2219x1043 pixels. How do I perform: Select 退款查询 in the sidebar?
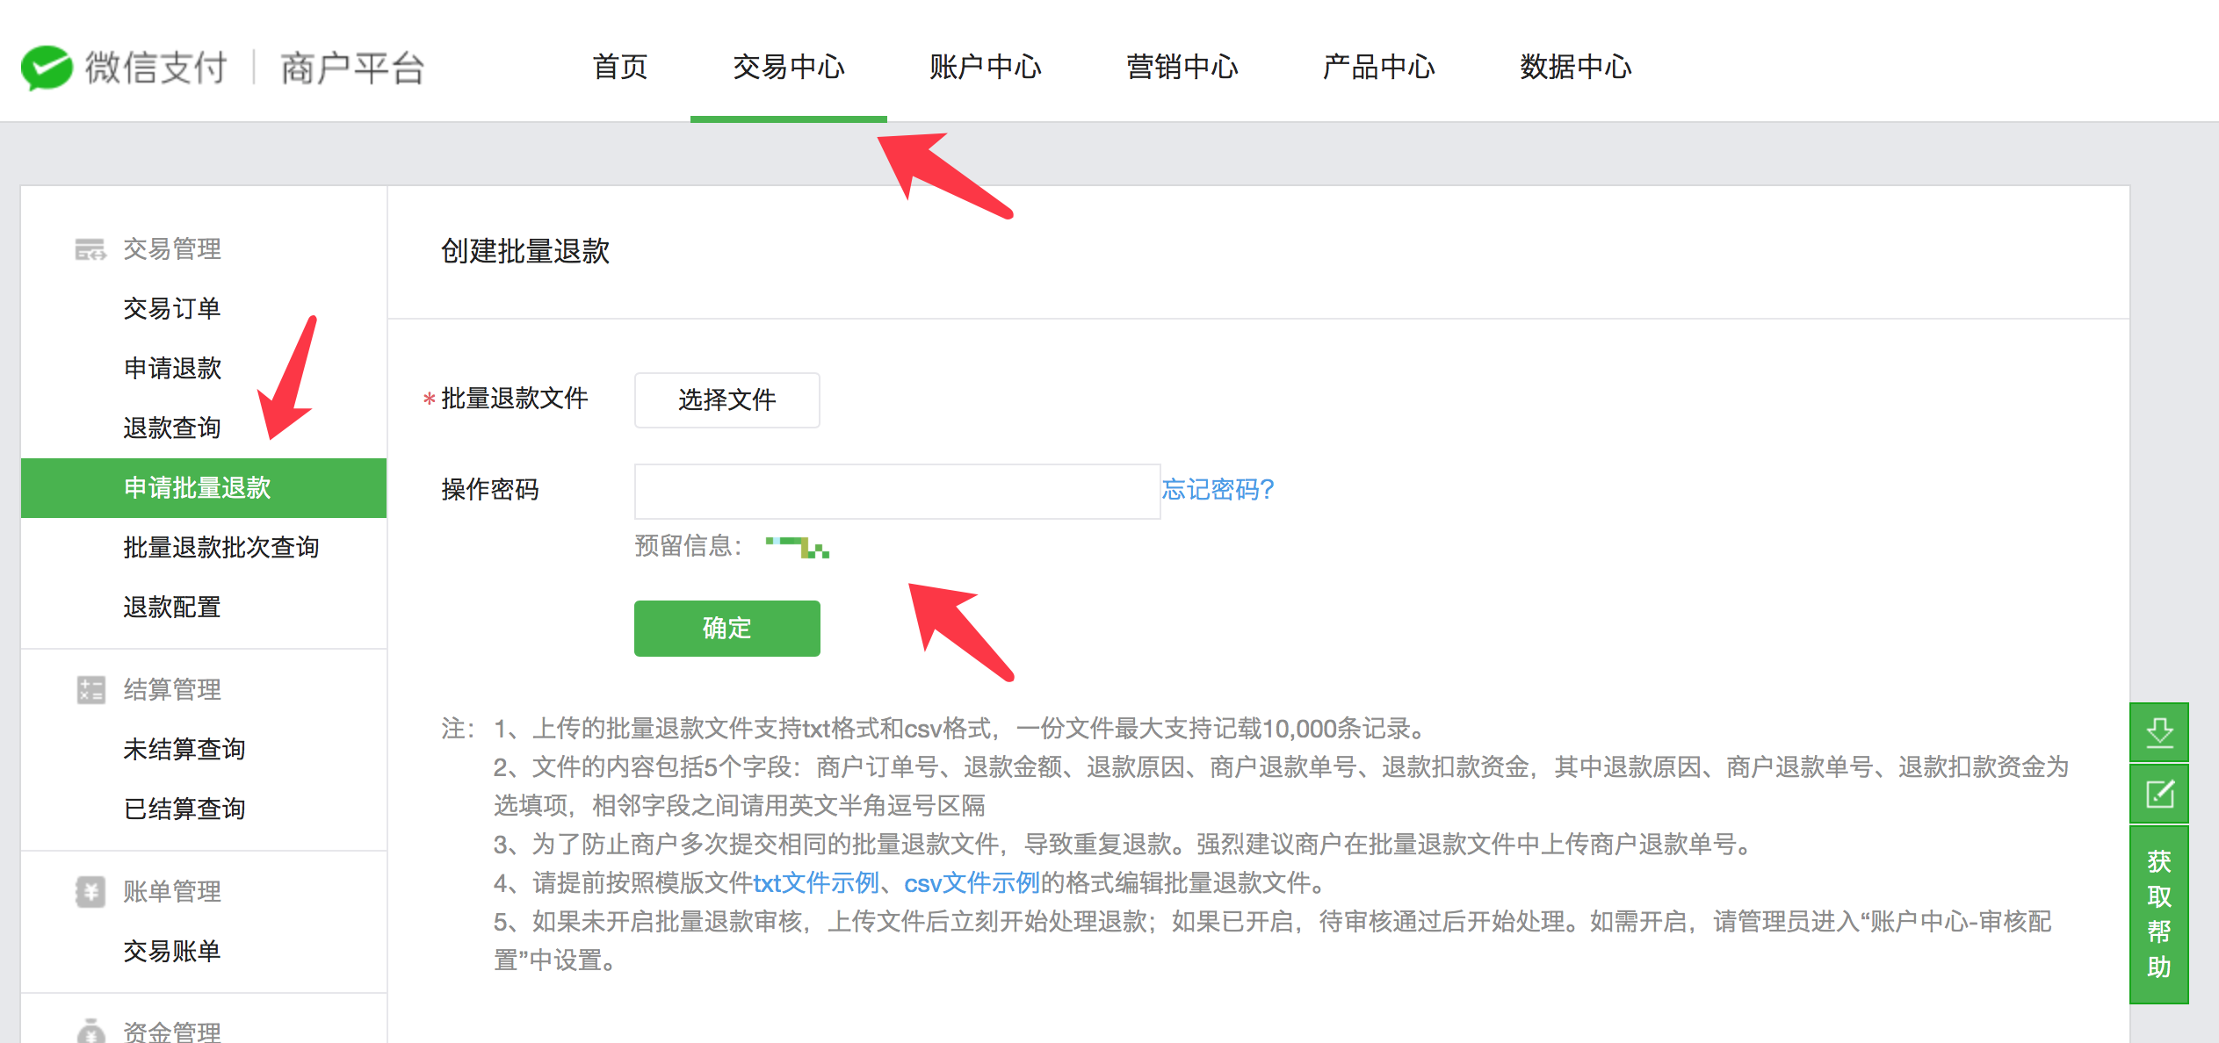pos(172,428)
